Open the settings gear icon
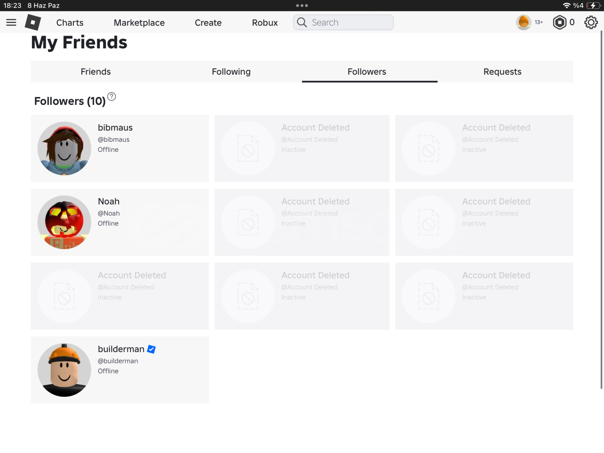604x453 pixels. (591, 22)
